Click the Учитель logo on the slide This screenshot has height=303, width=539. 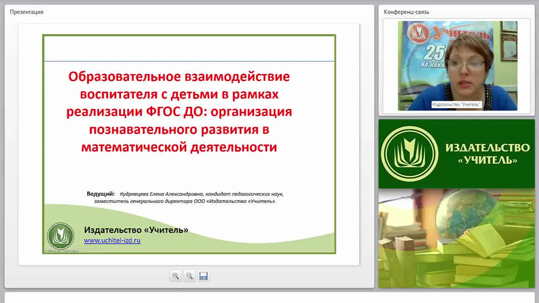point(61,236)
